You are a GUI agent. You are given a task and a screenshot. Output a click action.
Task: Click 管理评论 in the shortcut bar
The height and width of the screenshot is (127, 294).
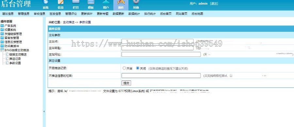click(71, 14)
